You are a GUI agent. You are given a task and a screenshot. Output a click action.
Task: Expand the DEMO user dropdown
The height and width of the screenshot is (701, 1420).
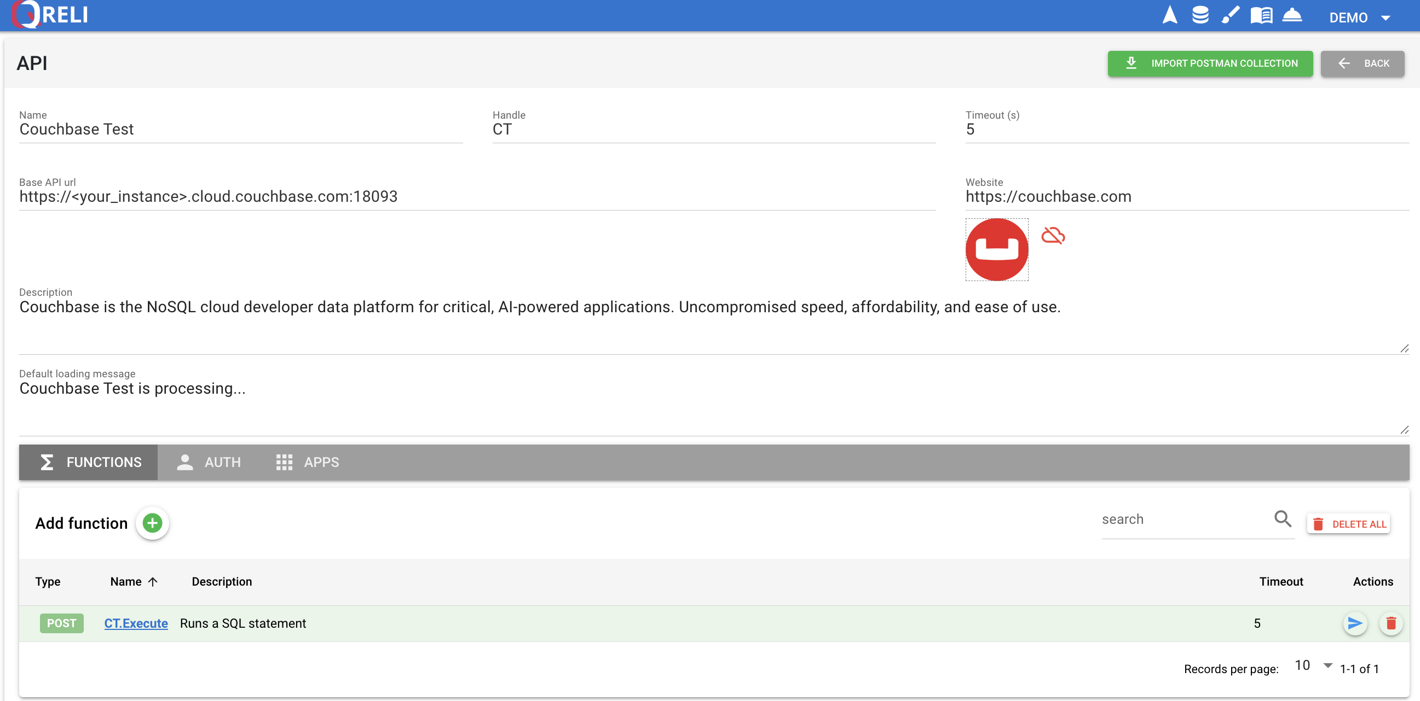coord(1359,17)
